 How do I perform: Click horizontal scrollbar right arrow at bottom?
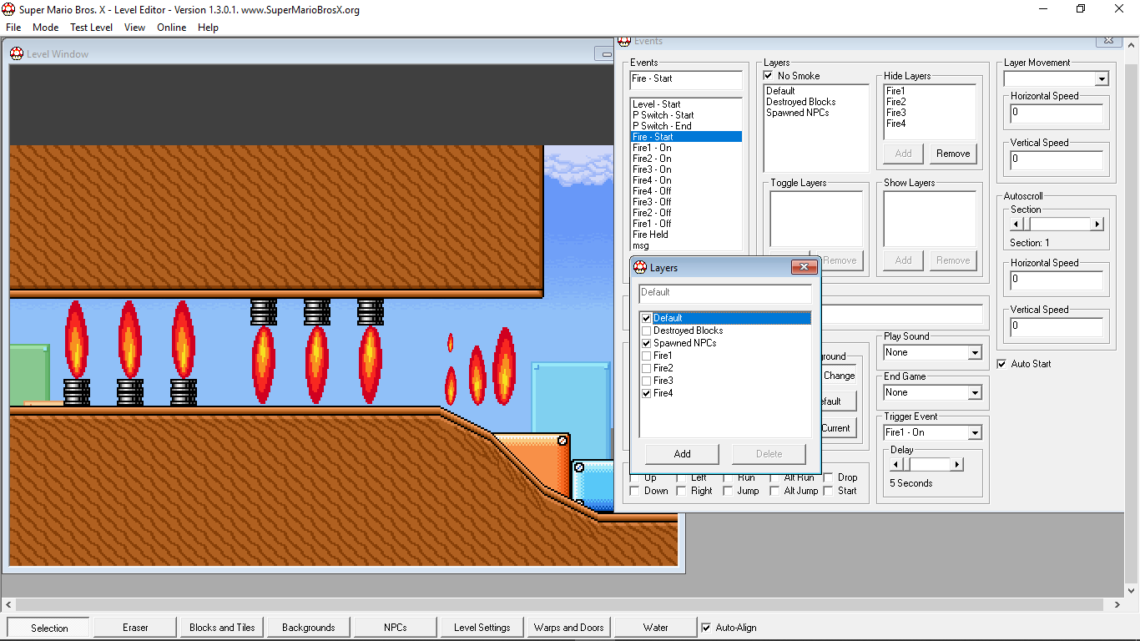point(1118,604)
